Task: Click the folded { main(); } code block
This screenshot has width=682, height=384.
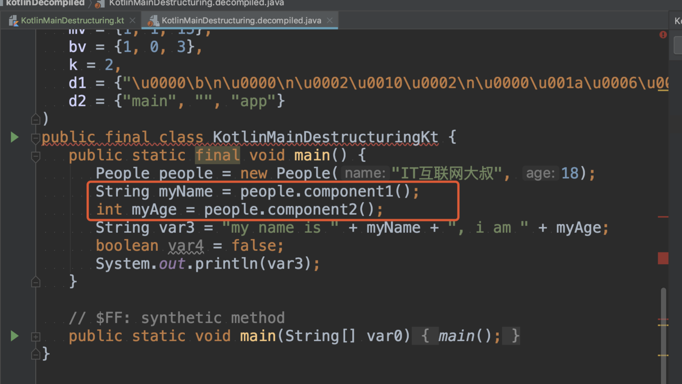Action: 469,336
